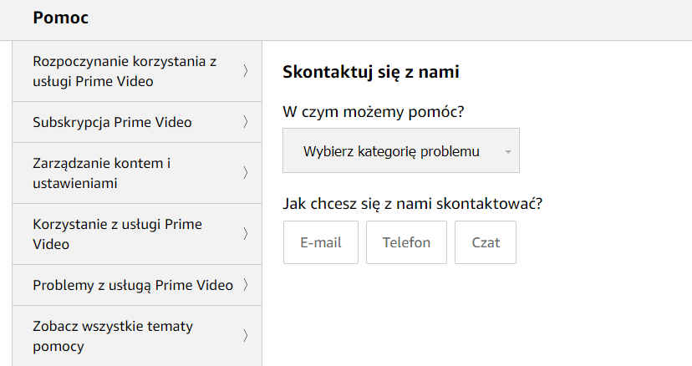The width and height of the screenshot is (692, 366).
Task: Click the Pomoc page heading
Action: 60,18
